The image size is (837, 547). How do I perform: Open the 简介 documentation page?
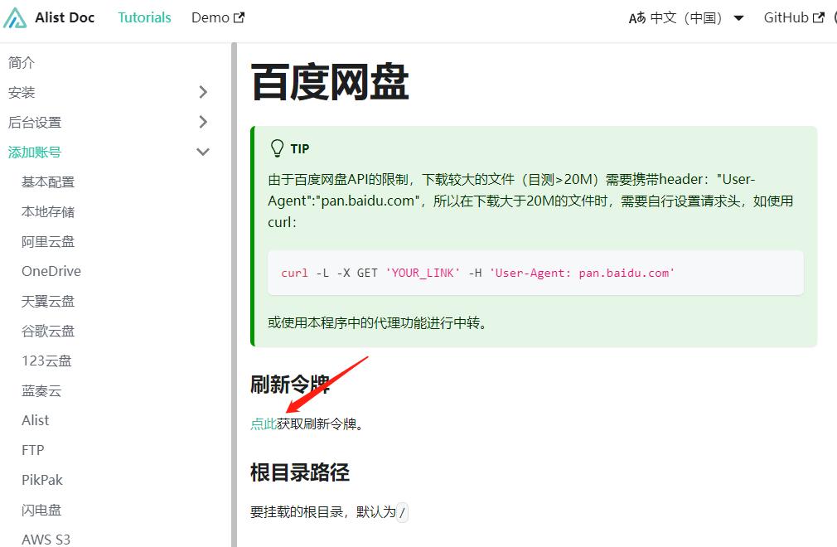pos(20,62)
